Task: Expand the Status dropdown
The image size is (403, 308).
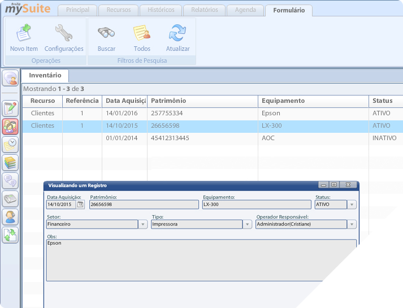Action: point(352,205)
